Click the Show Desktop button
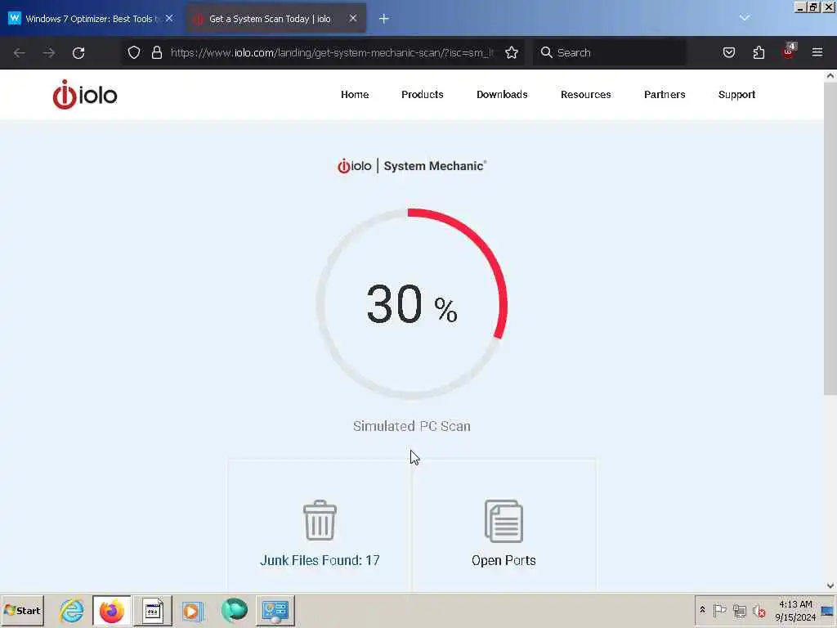 point(829,610)
